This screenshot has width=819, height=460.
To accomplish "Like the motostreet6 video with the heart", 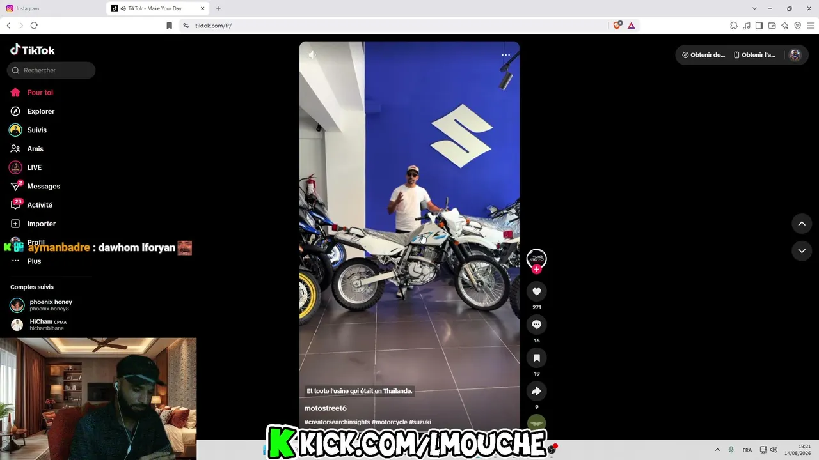I will click(536, 291).
